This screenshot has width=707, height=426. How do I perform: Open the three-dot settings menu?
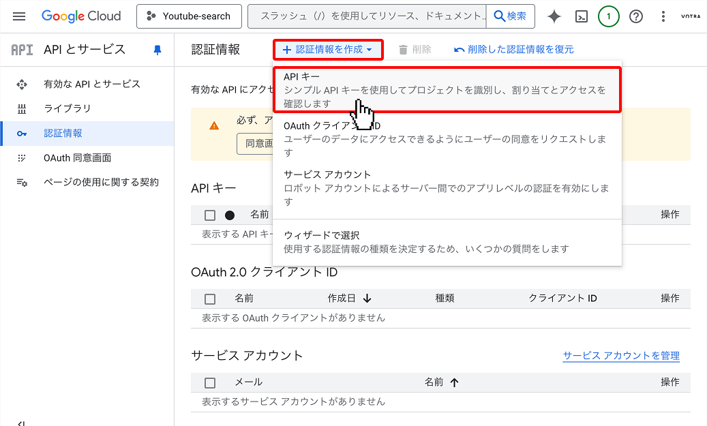663,16
